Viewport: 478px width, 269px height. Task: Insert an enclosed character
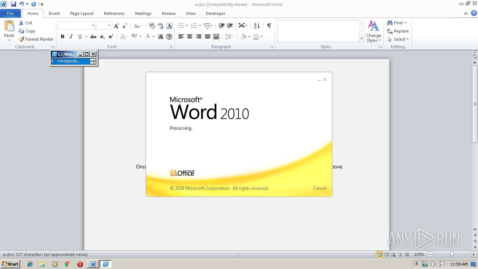pyautogui.click(x=169, y=37)
